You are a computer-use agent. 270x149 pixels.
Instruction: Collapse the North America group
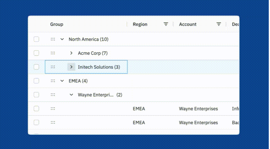click(x=62, y=39)
